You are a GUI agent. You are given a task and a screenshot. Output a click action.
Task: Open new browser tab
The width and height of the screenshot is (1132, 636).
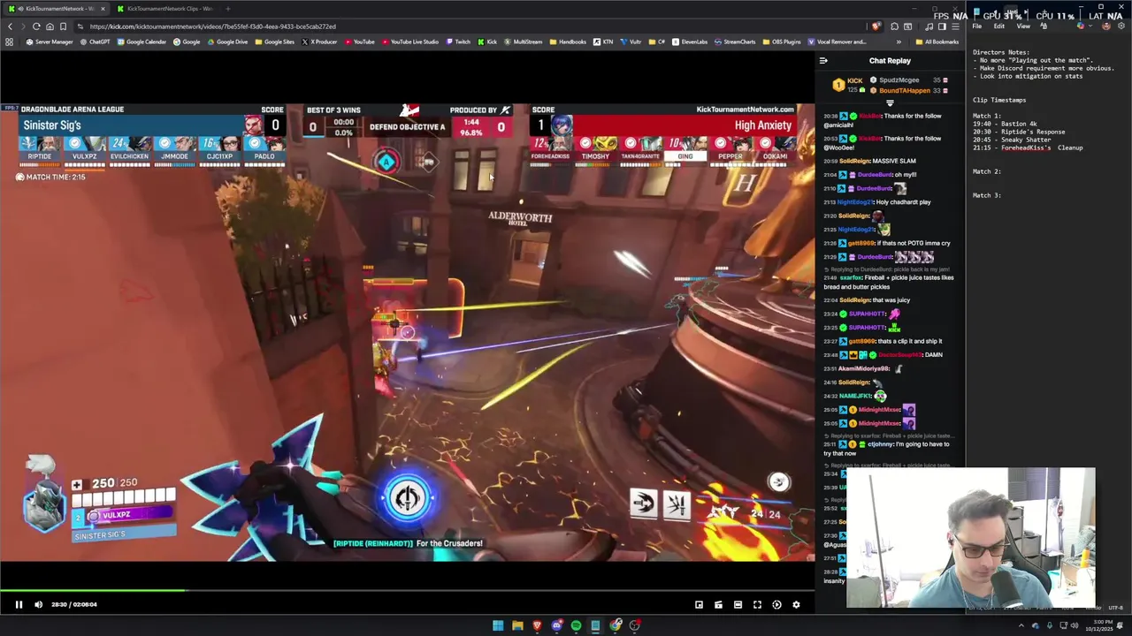(x=227, y=9)
